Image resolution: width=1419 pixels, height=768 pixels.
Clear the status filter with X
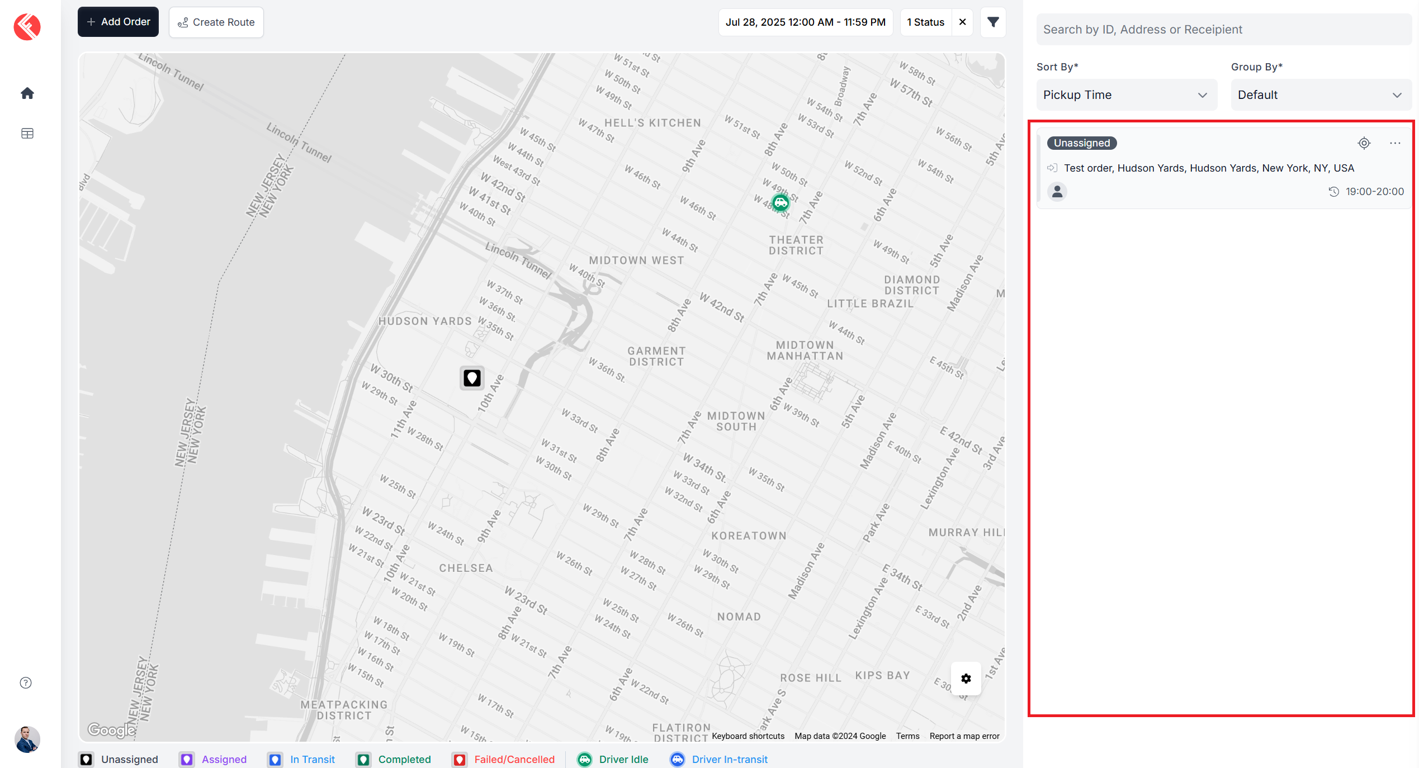962,22
